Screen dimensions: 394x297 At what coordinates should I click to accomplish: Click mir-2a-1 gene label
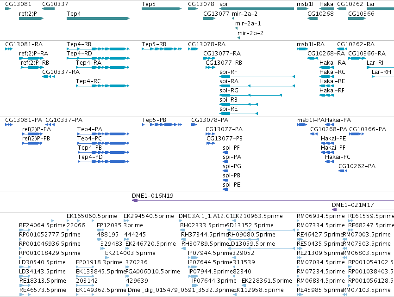point(248,24)
